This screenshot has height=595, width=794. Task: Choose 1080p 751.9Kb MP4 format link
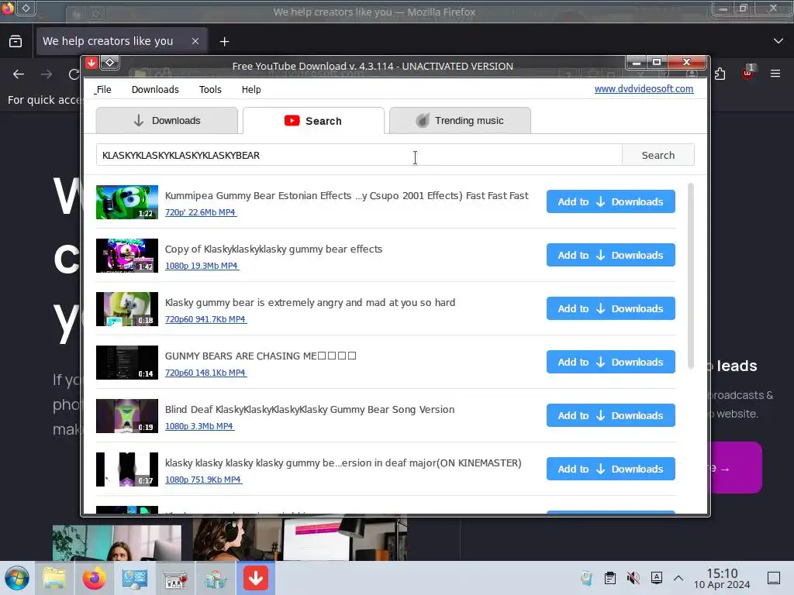[x=203, y=480]
